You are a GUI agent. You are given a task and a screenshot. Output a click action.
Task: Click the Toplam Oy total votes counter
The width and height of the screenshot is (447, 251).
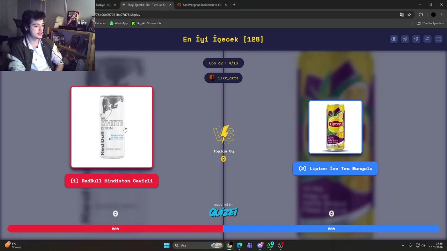point(223,155)
